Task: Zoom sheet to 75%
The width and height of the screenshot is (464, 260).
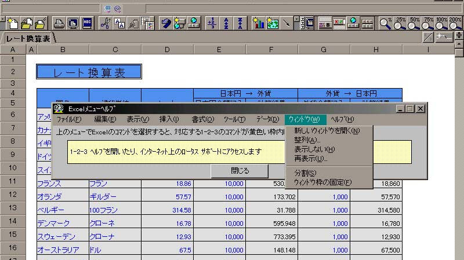Action: [427, 23]
